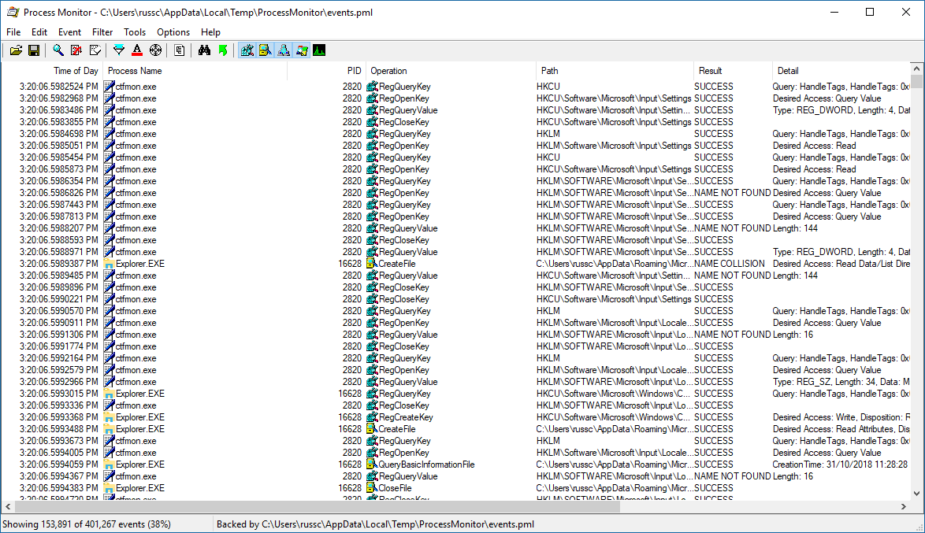Click the Path column header
925x533 pixels.
(x=615, y=71)
